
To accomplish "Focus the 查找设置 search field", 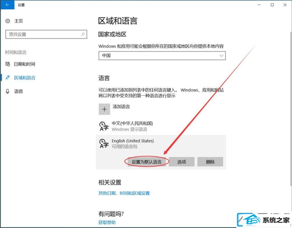I will [x=46, y=34].
